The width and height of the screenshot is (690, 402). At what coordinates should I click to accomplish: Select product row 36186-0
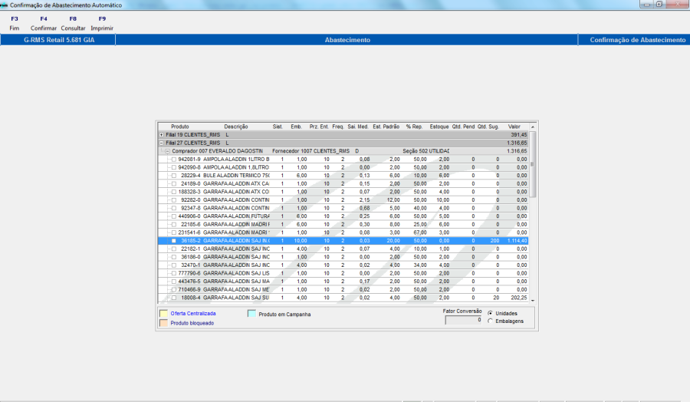click(x=343, y=257)
